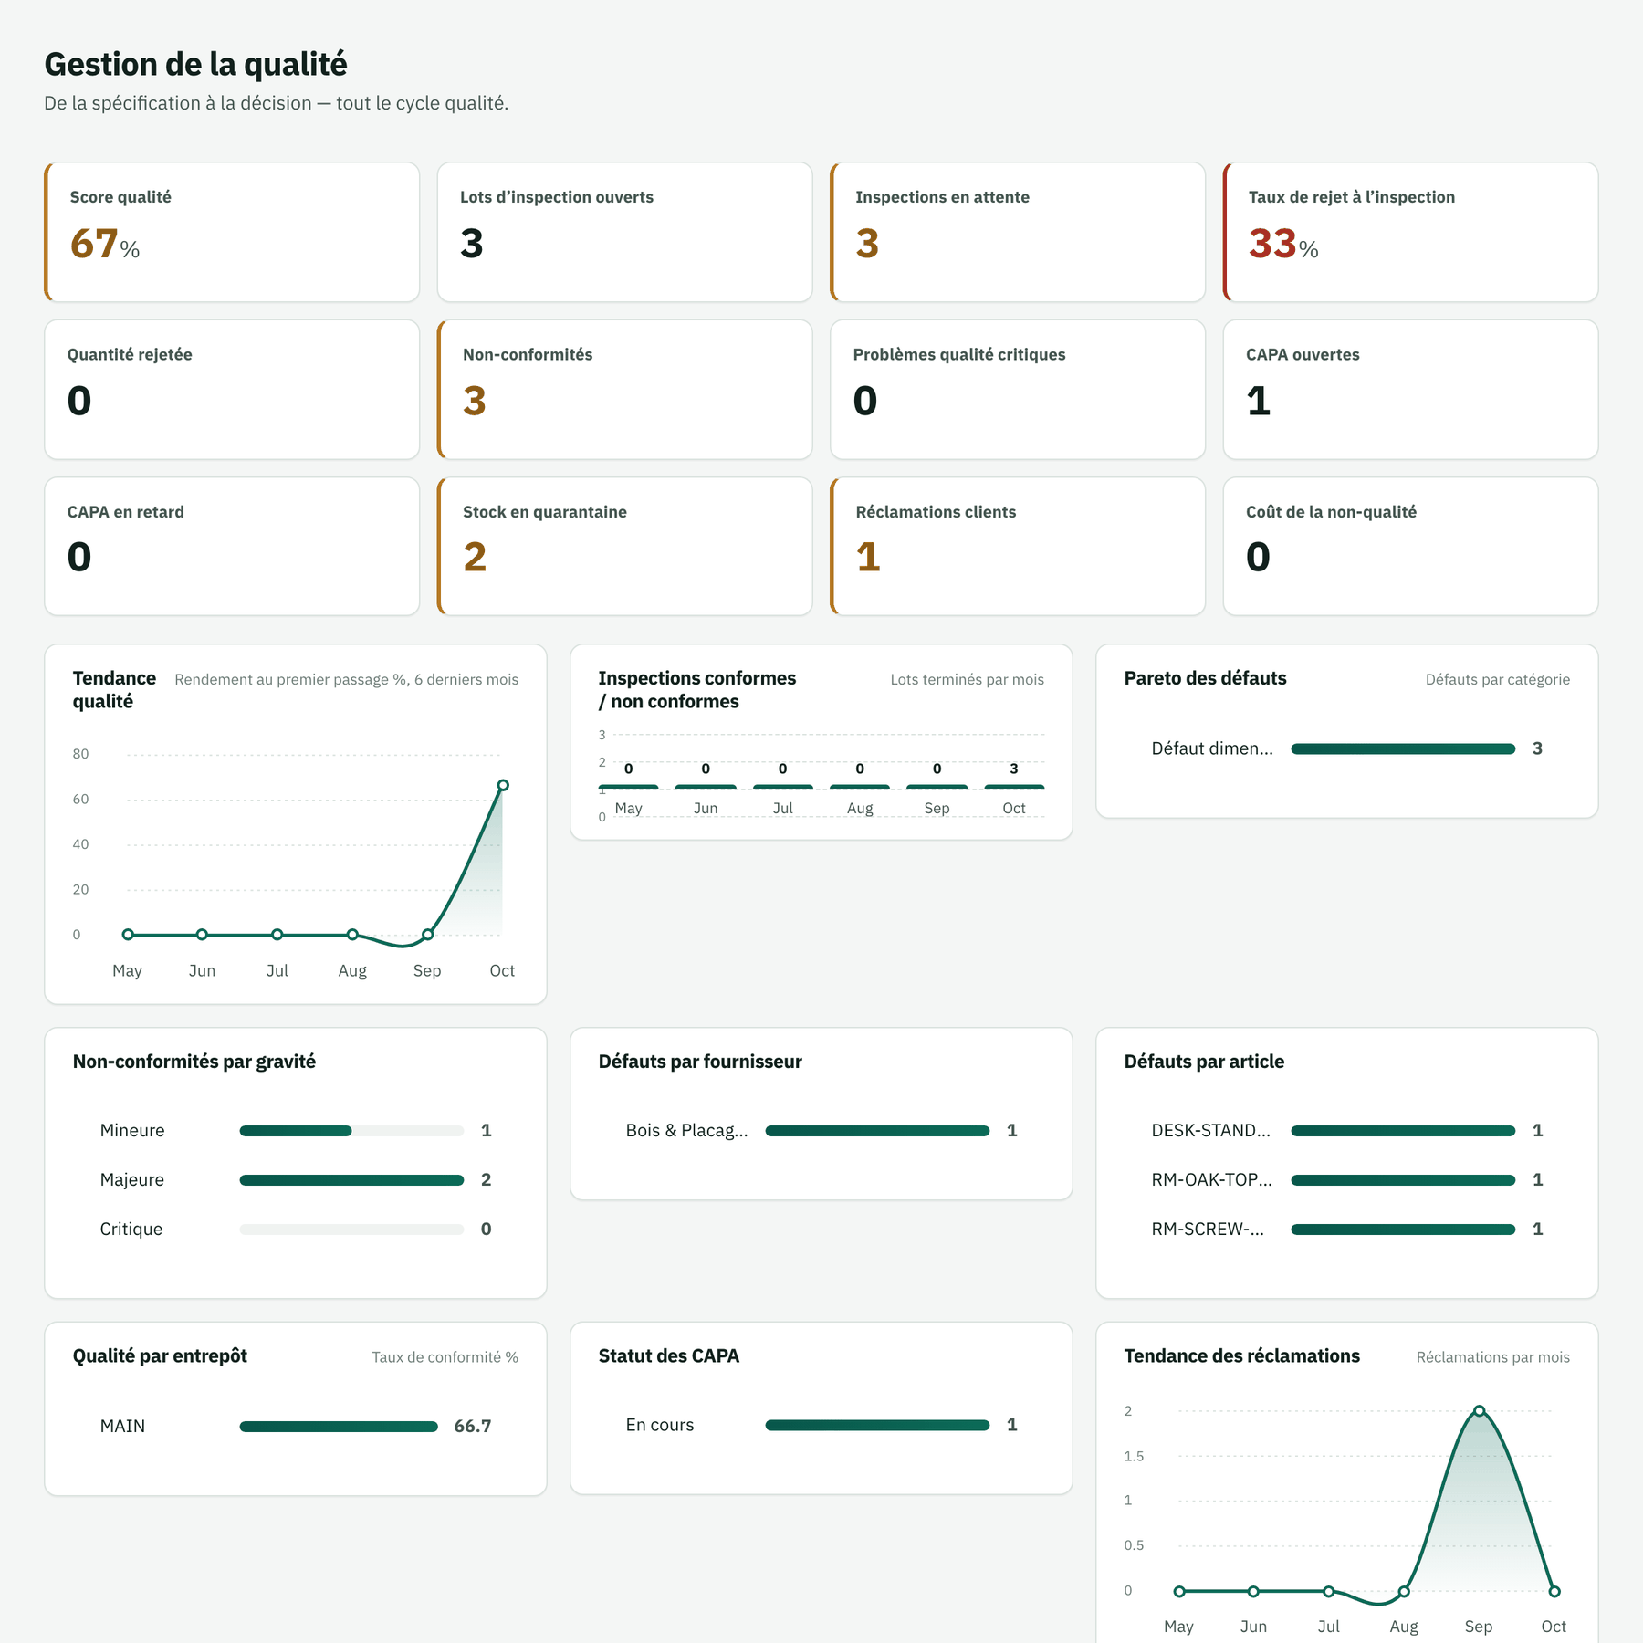The width and height of the screenshot is (1643, 1643).
Task: Click the Oct data point in Tendance qualité
Action: 503,785
